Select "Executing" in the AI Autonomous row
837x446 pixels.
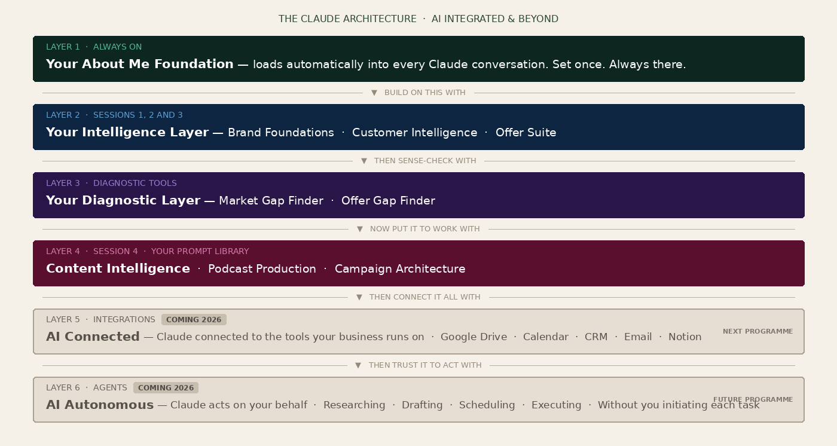pyautogui.click(x=556, y=405)
